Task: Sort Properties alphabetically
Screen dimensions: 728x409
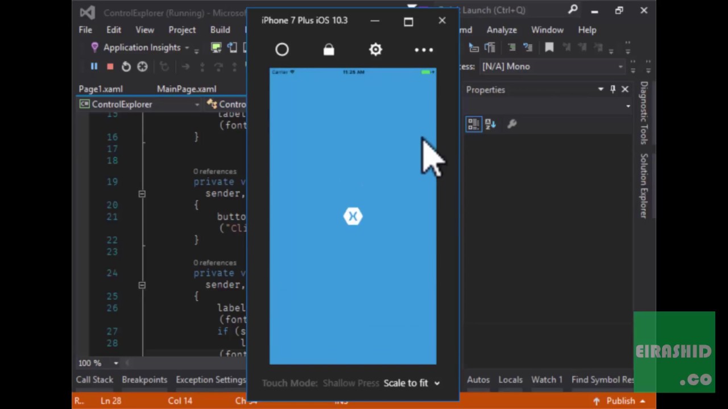Action: pos(490,124)
